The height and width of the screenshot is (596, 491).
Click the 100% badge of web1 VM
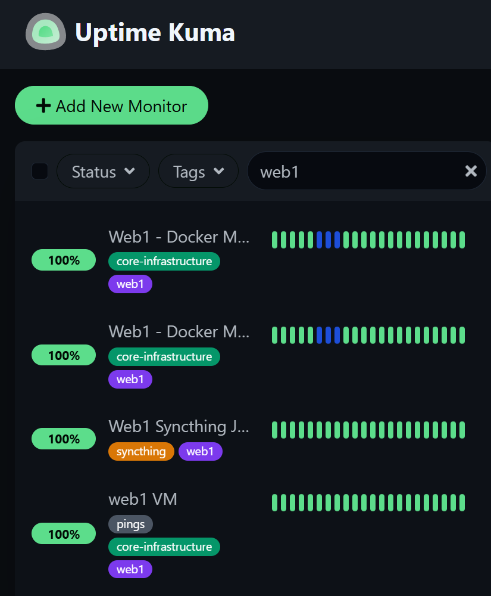64,533
